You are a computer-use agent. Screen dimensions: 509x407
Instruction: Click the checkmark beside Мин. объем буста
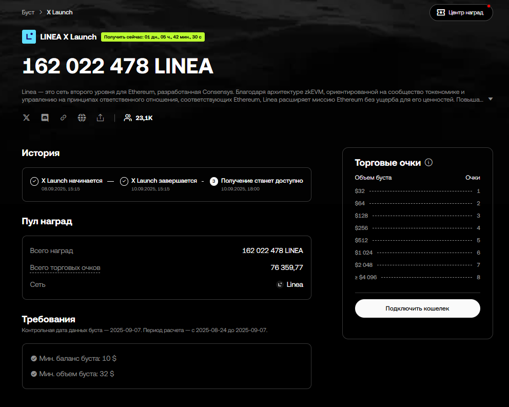point(34,374)
